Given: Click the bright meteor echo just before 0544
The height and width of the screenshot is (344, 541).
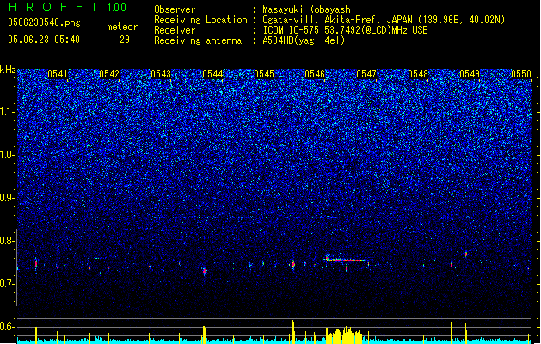Looking at the screenshot, I should [x=205, y=271].
